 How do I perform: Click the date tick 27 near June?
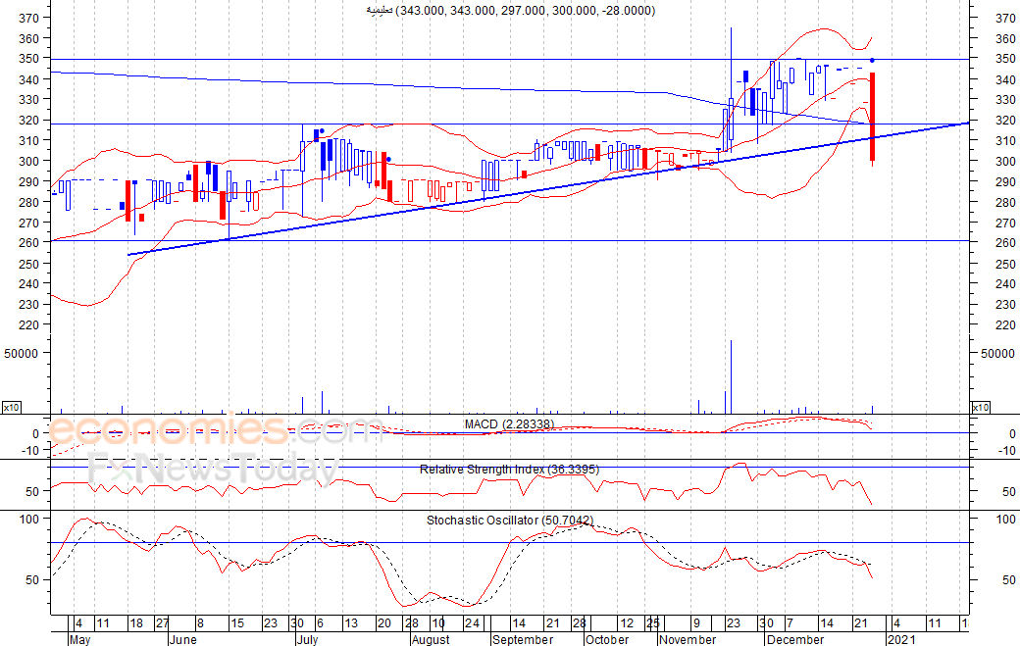coord(162,623)
